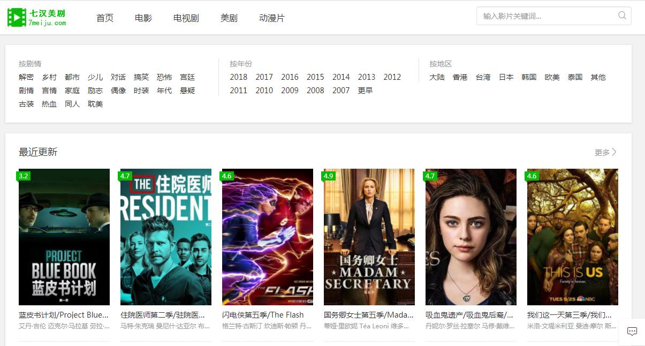Filter by genre 同人
The width and height of the screenshot is (645, 346).
(72, 104)
